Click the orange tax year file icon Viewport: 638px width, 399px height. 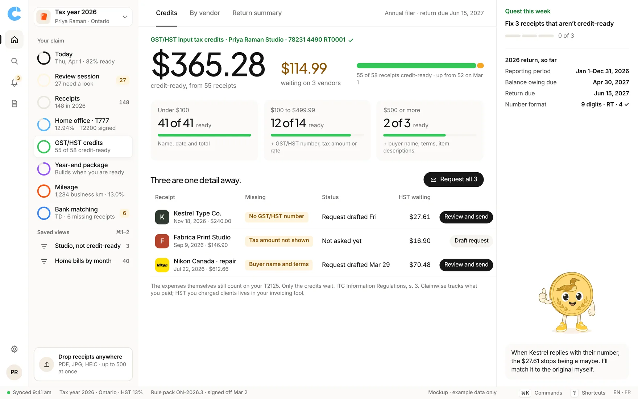[x=44, y=17]
